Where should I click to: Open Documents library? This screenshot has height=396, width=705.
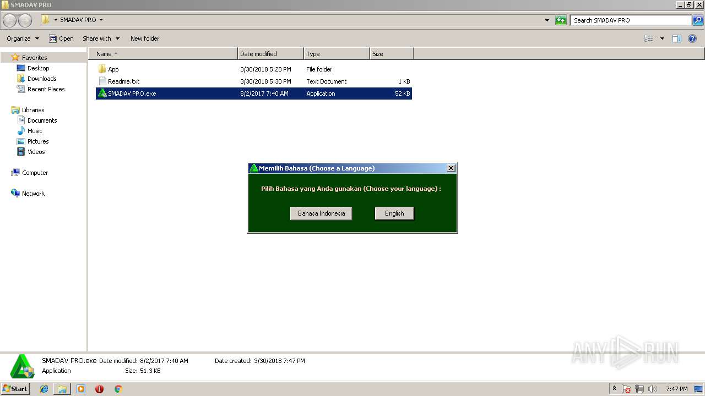pyautogui.click(x=42, y=120)
